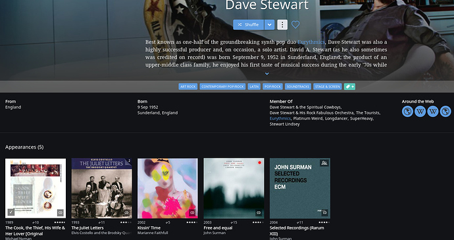
Task: Open the dropdown arrow beside Shuffle
Action: (269, 24)
